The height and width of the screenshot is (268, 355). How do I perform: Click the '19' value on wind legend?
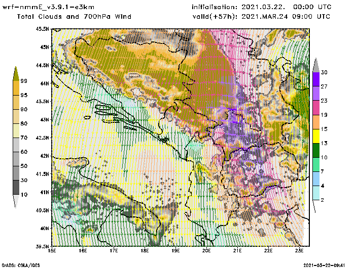[324, 115]
